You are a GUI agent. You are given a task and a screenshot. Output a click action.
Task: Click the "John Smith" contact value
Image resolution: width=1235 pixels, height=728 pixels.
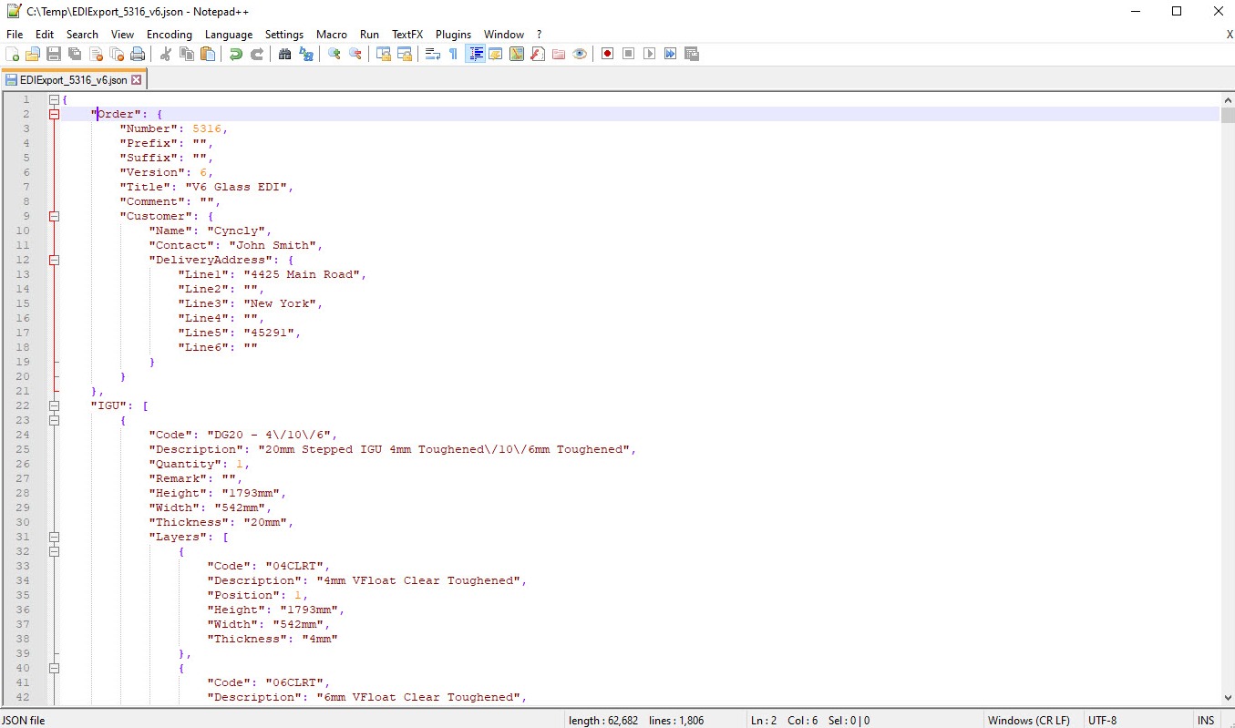[272, 245]
